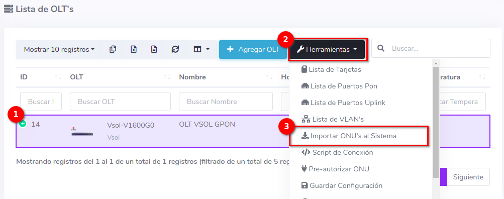
Task: Open the column visibility dropdown
Action: point(201,50)
